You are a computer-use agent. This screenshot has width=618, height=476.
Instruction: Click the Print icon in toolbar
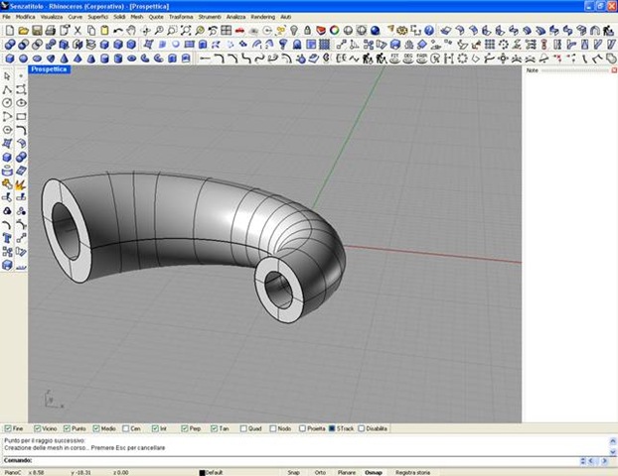(51, 31)
